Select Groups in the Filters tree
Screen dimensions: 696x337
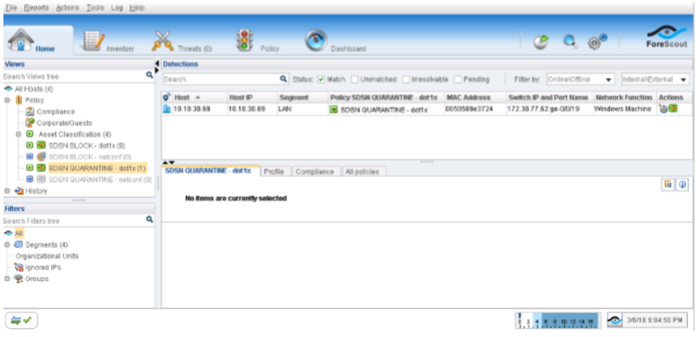[x=37, y=279]
